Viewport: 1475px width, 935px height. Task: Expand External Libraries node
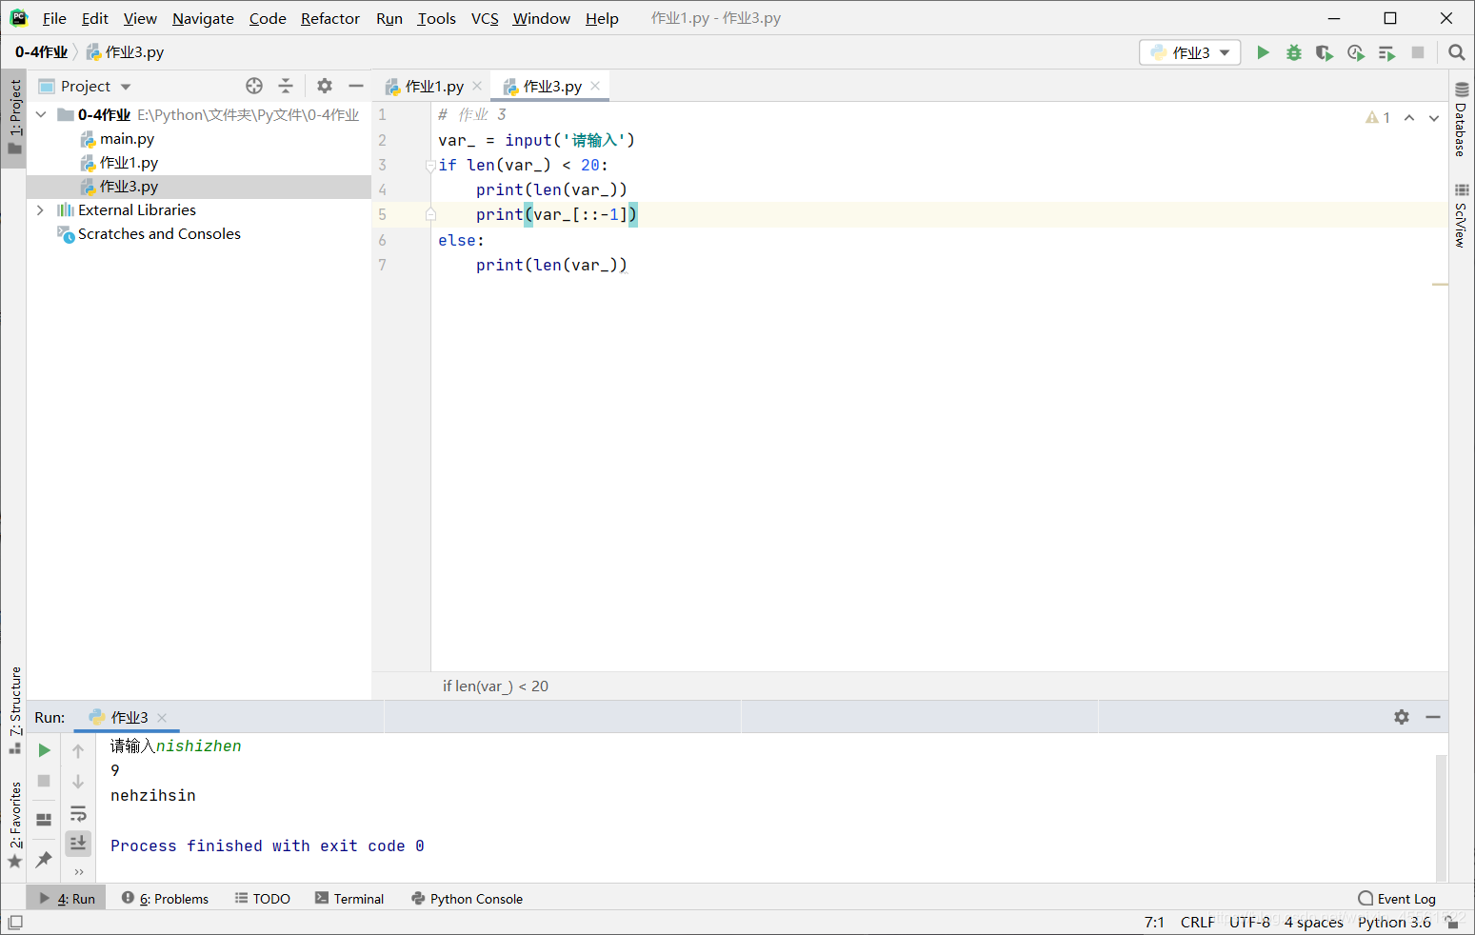tap(40, 209)
